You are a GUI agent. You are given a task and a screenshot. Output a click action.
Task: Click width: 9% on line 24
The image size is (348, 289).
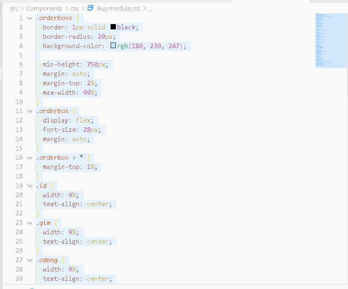coord(61,232)
